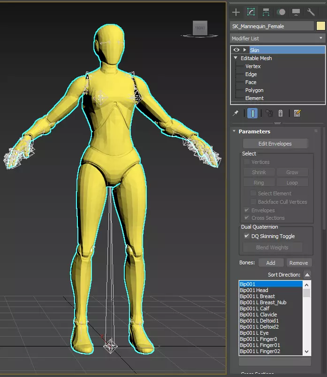Uncheck DQ Skinning Toggle
Image resolution: width=327 pixels, height=377 pixels.
tap(247, 236)
